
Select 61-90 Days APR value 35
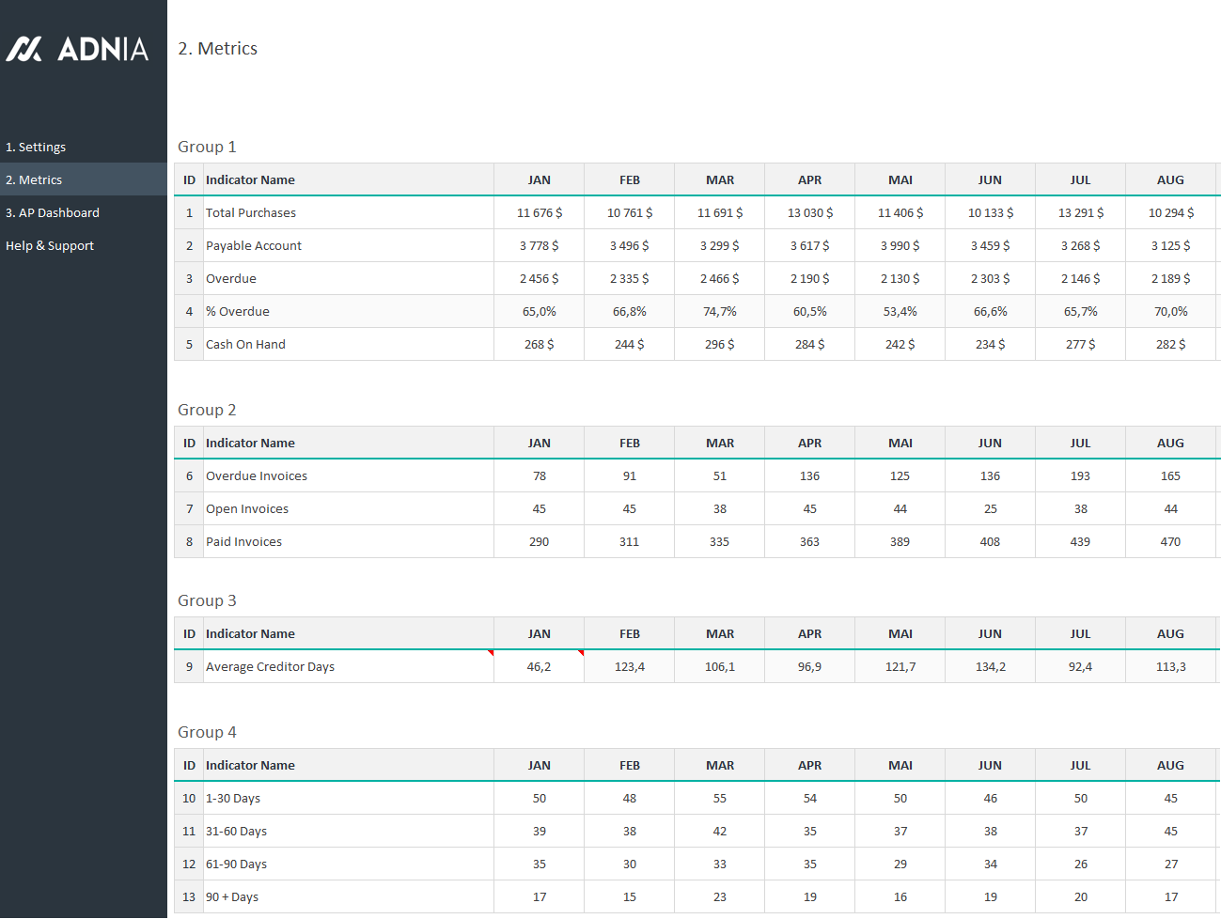pyautogui.click(x=809, y=864)
